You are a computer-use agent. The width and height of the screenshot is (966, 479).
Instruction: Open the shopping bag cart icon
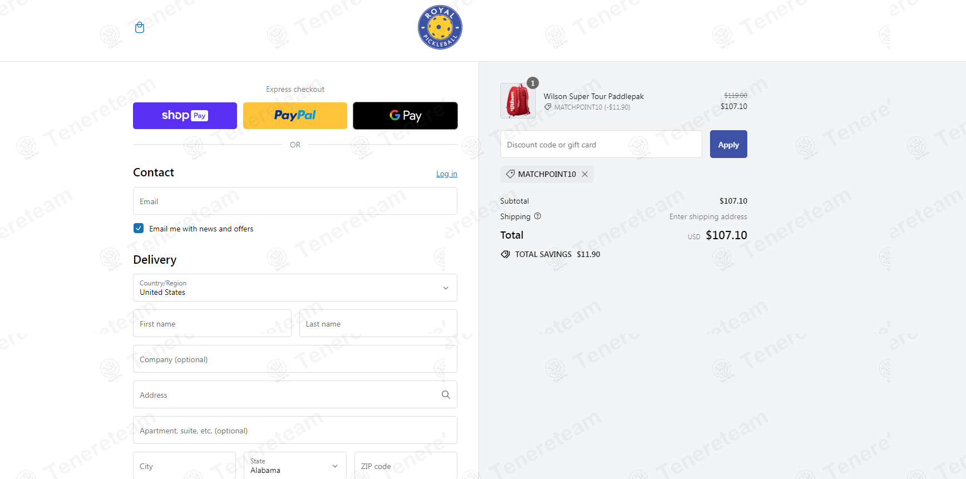pos(140,27)
